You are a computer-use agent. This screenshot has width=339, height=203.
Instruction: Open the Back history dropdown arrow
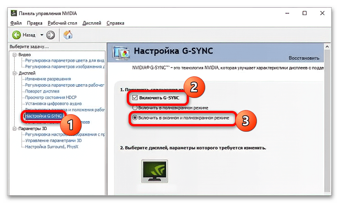(42, 35)
